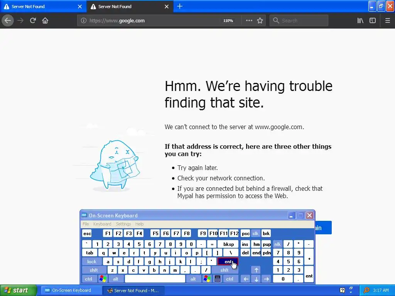Viewport: 395px width, 296px height.
Task: Close the first Server Not Found tab
Action: [x=80, y=7]
